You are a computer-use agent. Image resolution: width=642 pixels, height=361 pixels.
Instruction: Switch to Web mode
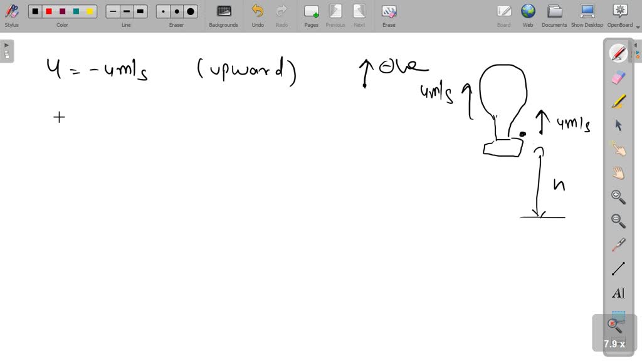(x=528, y=16)
